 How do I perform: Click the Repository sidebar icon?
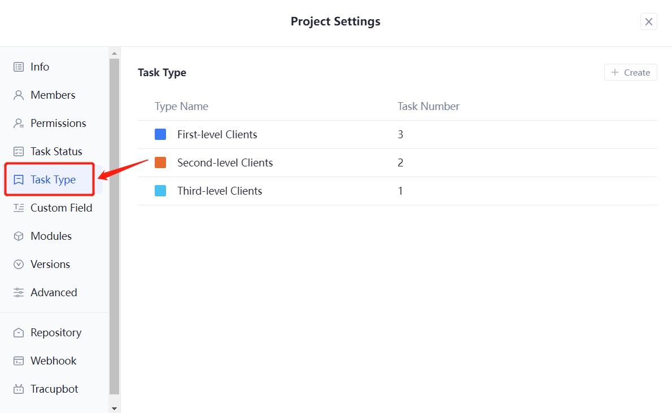point(19,332)
